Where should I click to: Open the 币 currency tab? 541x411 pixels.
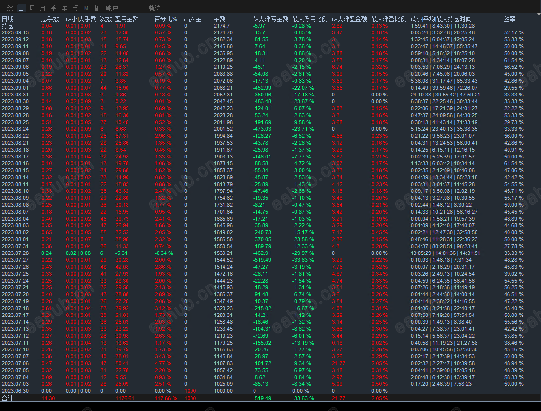[75, 9]
